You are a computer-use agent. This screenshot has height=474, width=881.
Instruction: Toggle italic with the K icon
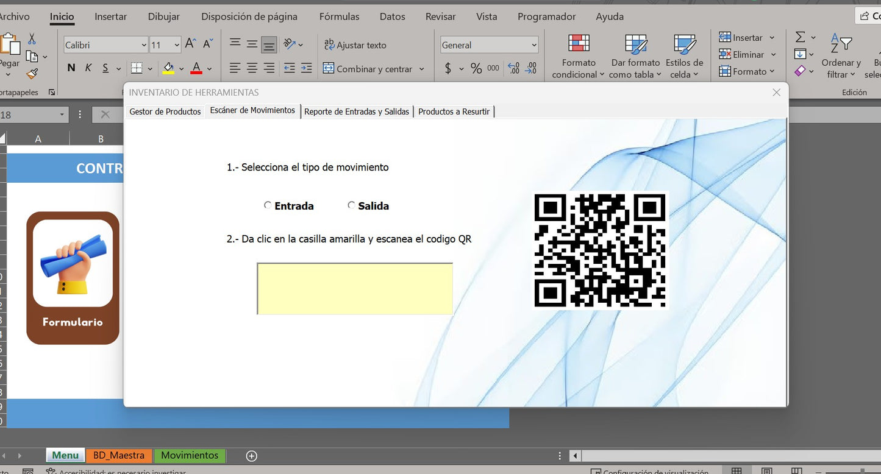[88, 68]
